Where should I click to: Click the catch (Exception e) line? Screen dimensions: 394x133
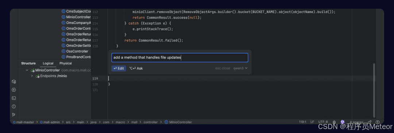click(148, 23)
